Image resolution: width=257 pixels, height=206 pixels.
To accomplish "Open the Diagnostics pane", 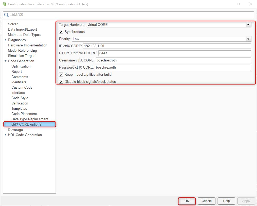I will pos(17,40).
